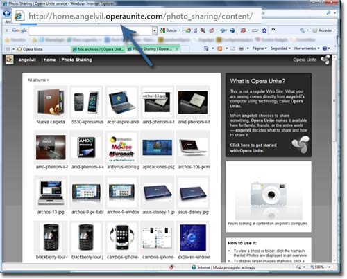The image size is (347, 279).
Task: Go to the home link in the page header
Action: 49,60
